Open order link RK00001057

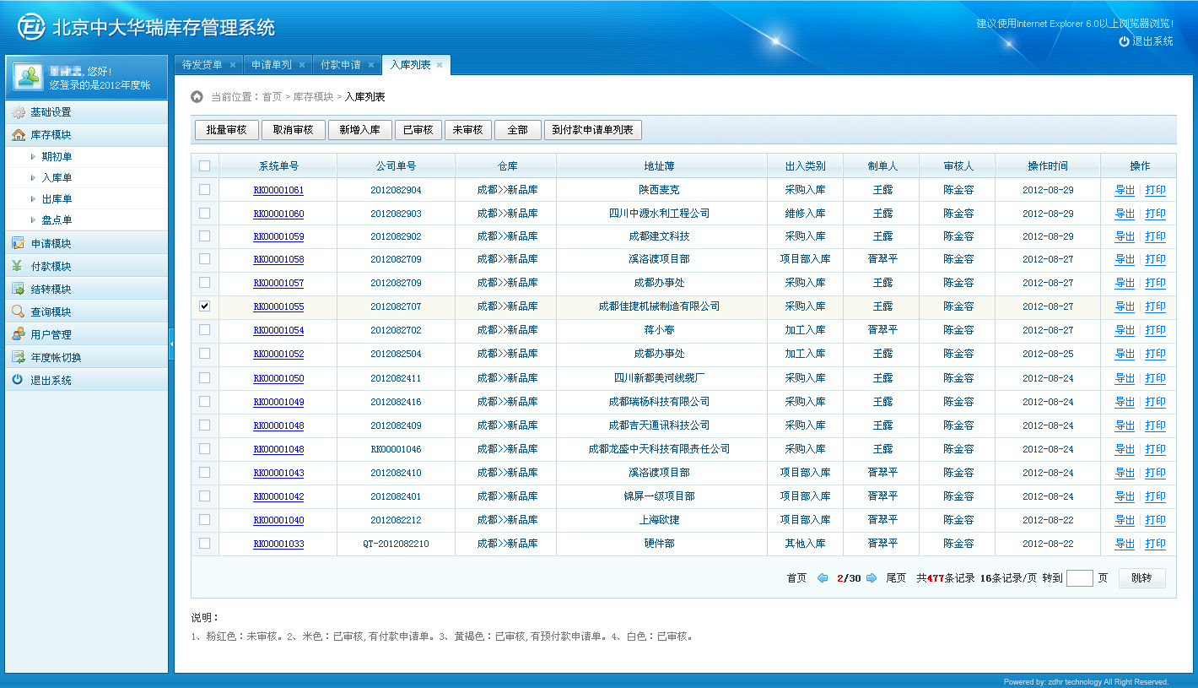[278, 283]
